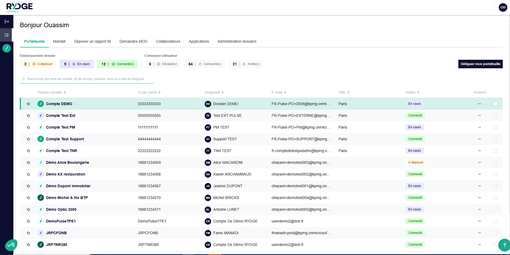Star the Compte DEMO row as favorite

28,104
